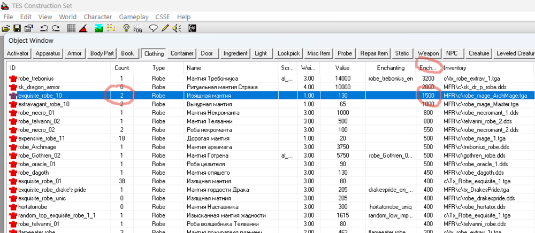
Task: Click the undo arrow icon
Action: pos(44,28)
